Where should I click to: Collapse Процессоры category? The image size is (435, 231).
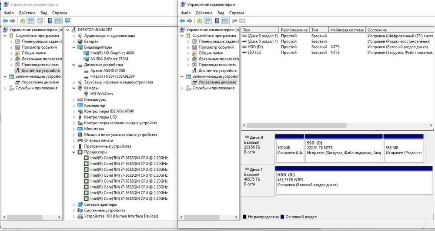click(74, 152)
